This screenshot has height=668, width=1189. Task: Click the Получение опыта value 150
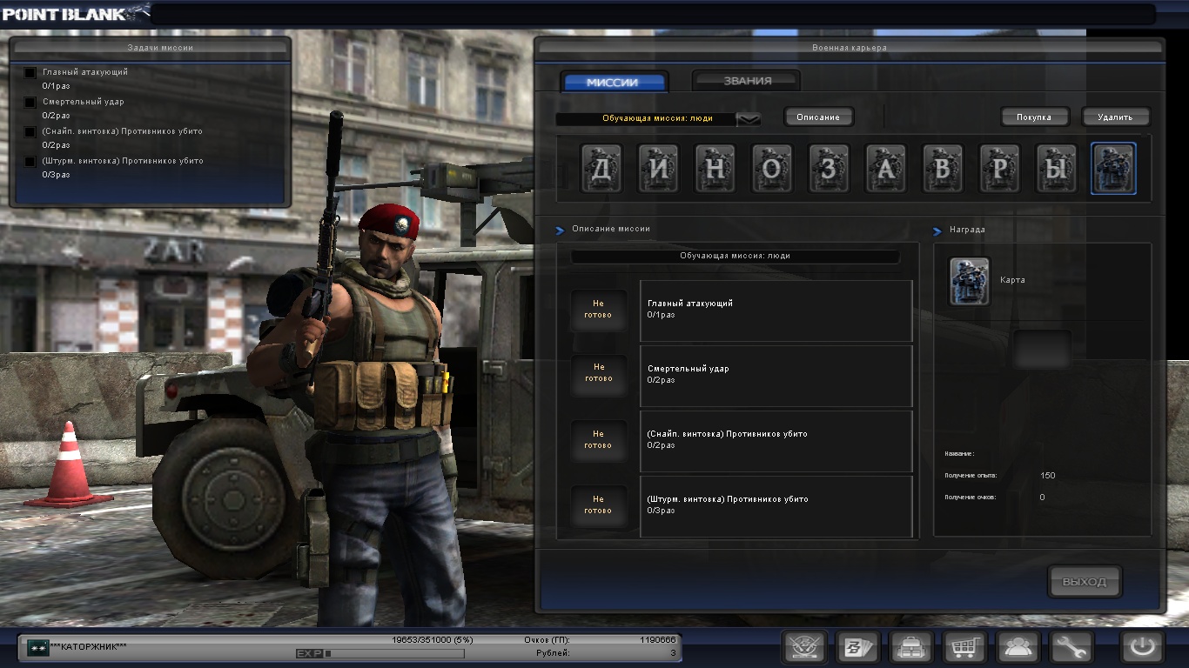point(1048,476)
